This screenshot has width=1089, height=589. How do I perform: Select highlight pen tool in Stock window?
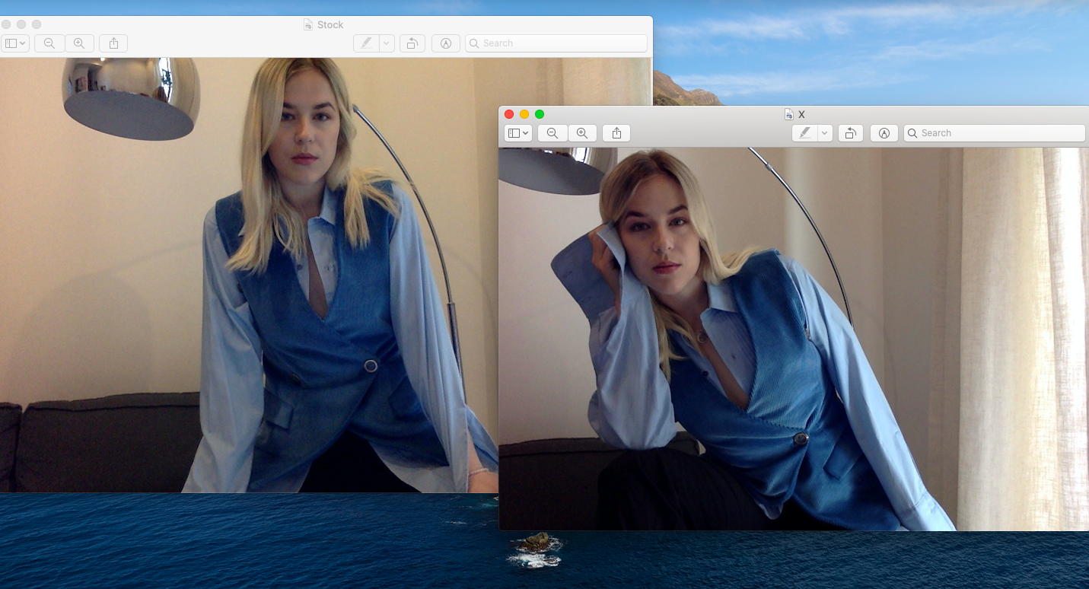[366, 43]
